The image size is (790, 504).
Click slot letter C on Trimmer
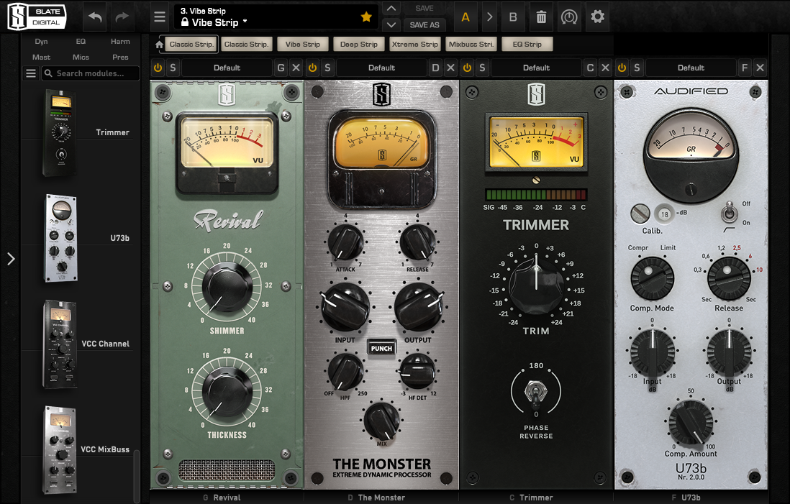pyautogui.click(x=590, y=68)
